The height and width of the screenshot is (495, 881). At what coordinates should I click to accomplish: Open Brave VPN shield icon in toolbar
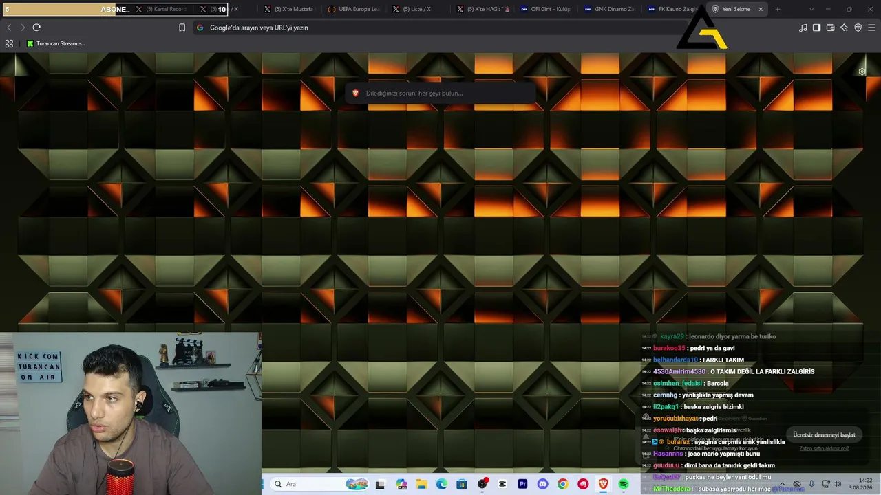pos(858,27)
